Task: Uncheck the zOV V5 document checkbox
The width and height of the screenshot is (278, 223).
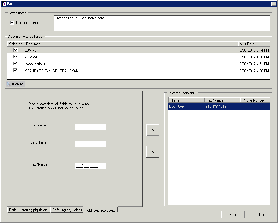Action: 15,50
